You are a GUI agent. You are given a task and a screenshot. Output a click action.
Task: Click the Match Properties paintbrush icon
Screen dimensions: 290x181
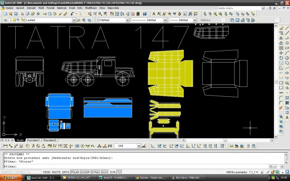click(x=60, y=14)
